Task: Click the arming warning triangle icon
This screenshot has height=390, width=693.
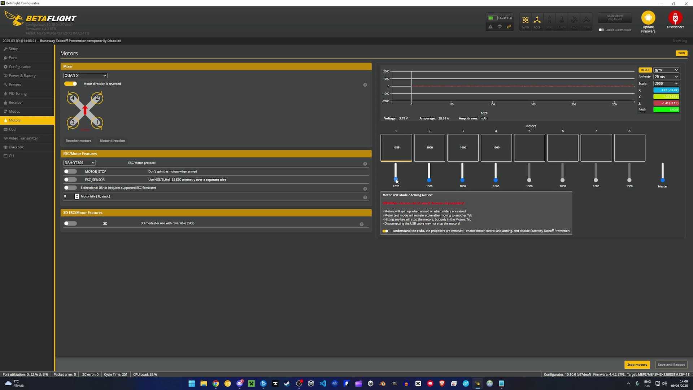Action: coord(491,27)
